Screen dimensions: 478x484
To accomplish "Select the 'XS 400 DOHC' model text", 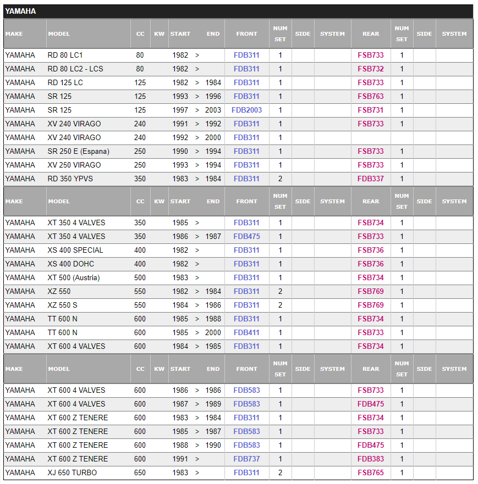I will pos(71,264).
